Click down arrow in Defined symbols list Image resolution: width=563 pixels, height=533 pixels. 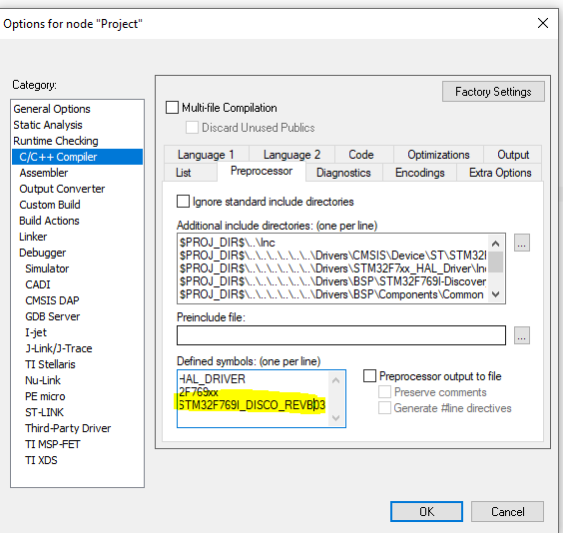[x=335, y=418]
